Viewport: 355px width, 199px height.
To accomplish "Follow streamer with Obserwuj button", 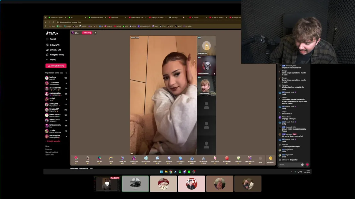I will click(87, 33).
